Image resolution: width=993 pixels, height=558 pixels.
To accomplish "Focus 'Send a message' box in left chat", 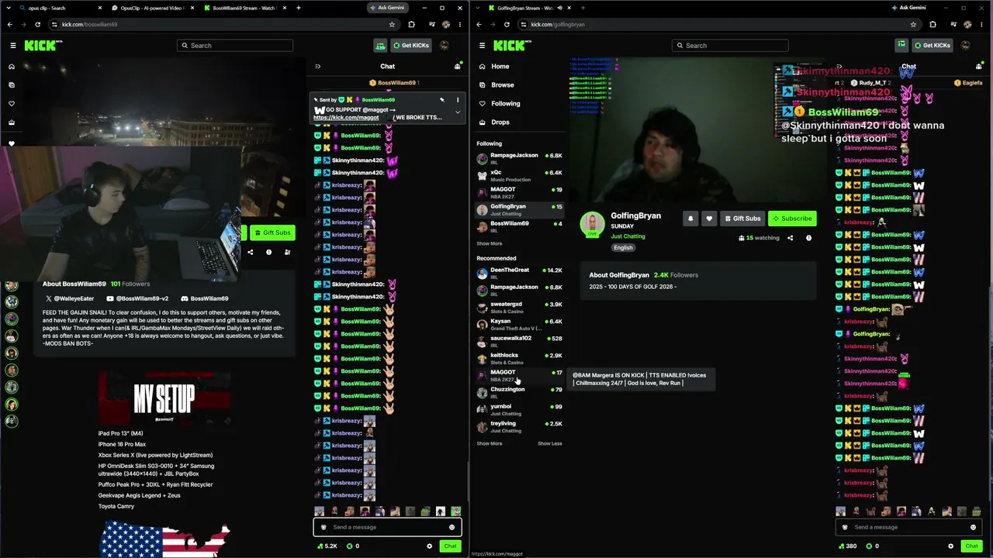I will click(x=387, y=527).
